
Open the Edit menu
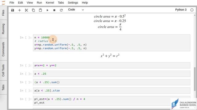pyautogui.click(x=20, y=3)
